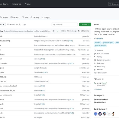Open the 'disable build cahce' commit

click(41, 36)
